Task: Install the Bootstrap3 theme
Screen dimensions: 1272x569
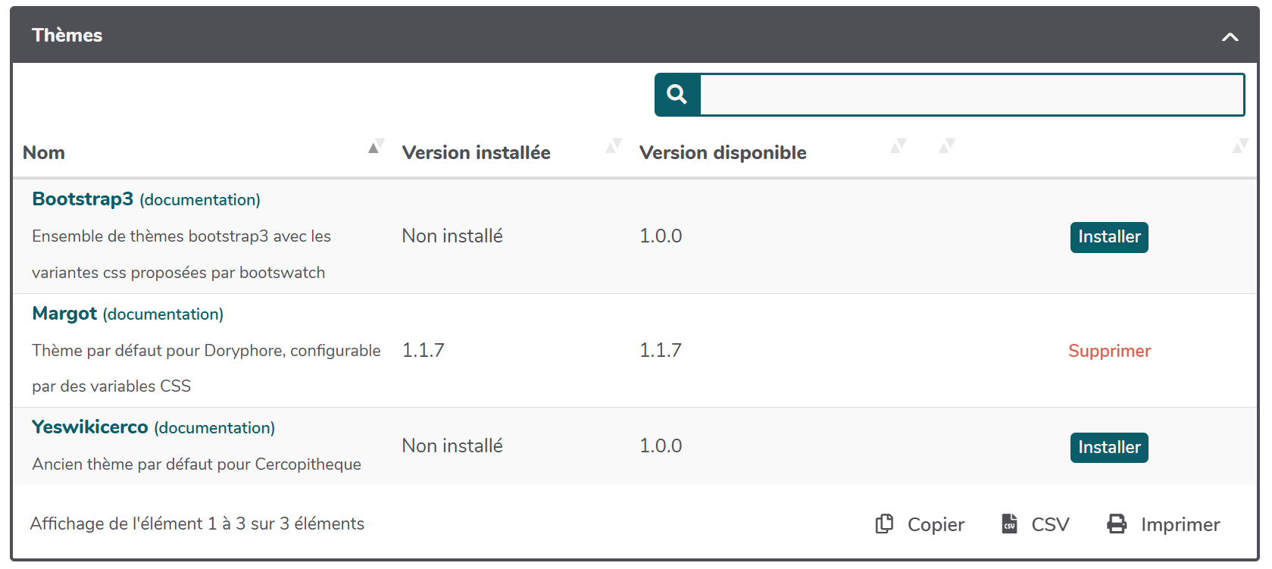Action: (1108, 237)
